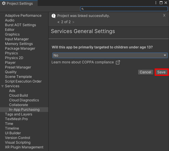Select the Services category

tap(12, 86)
